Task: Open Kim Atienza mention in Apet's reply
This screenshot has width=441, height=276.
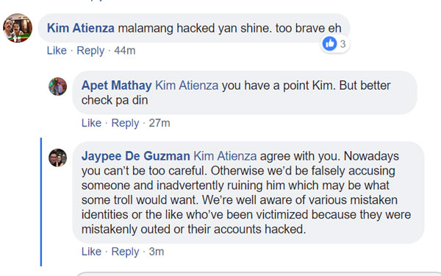Action: pos(187,85)
